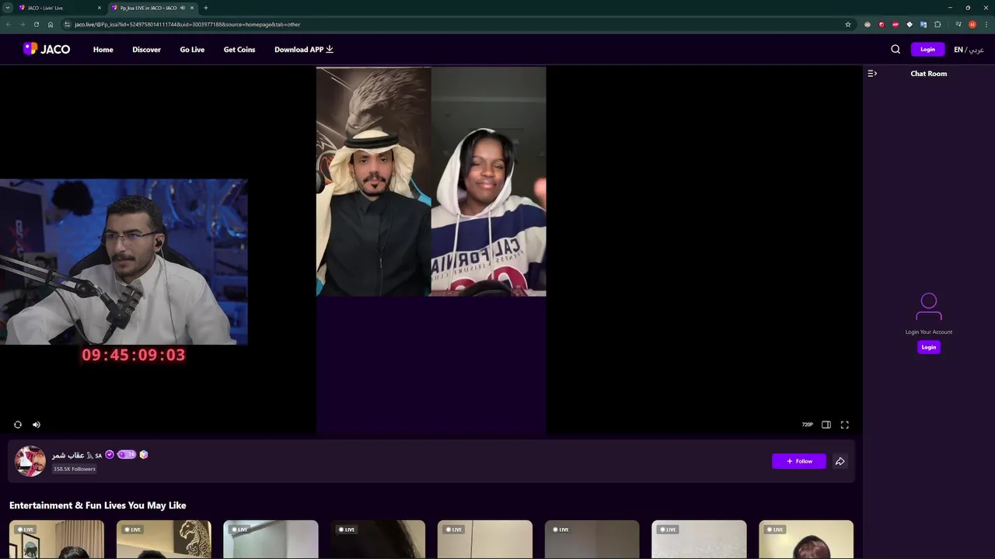Viewport: 995px width, 559px height.
Task: Click the AdBlock Plus extension icon
Action: (895, 24)
